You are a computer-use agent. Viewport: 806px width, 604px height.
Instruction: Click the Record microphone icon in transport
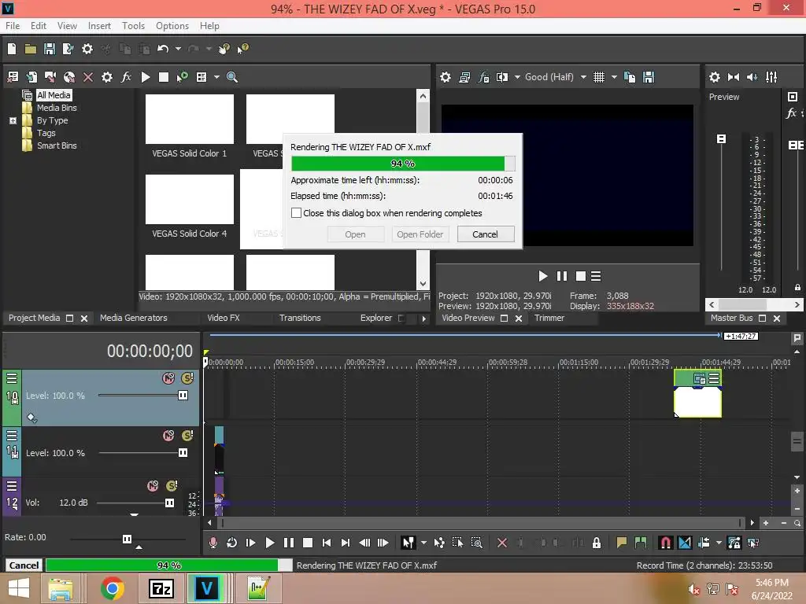point(213,543)
